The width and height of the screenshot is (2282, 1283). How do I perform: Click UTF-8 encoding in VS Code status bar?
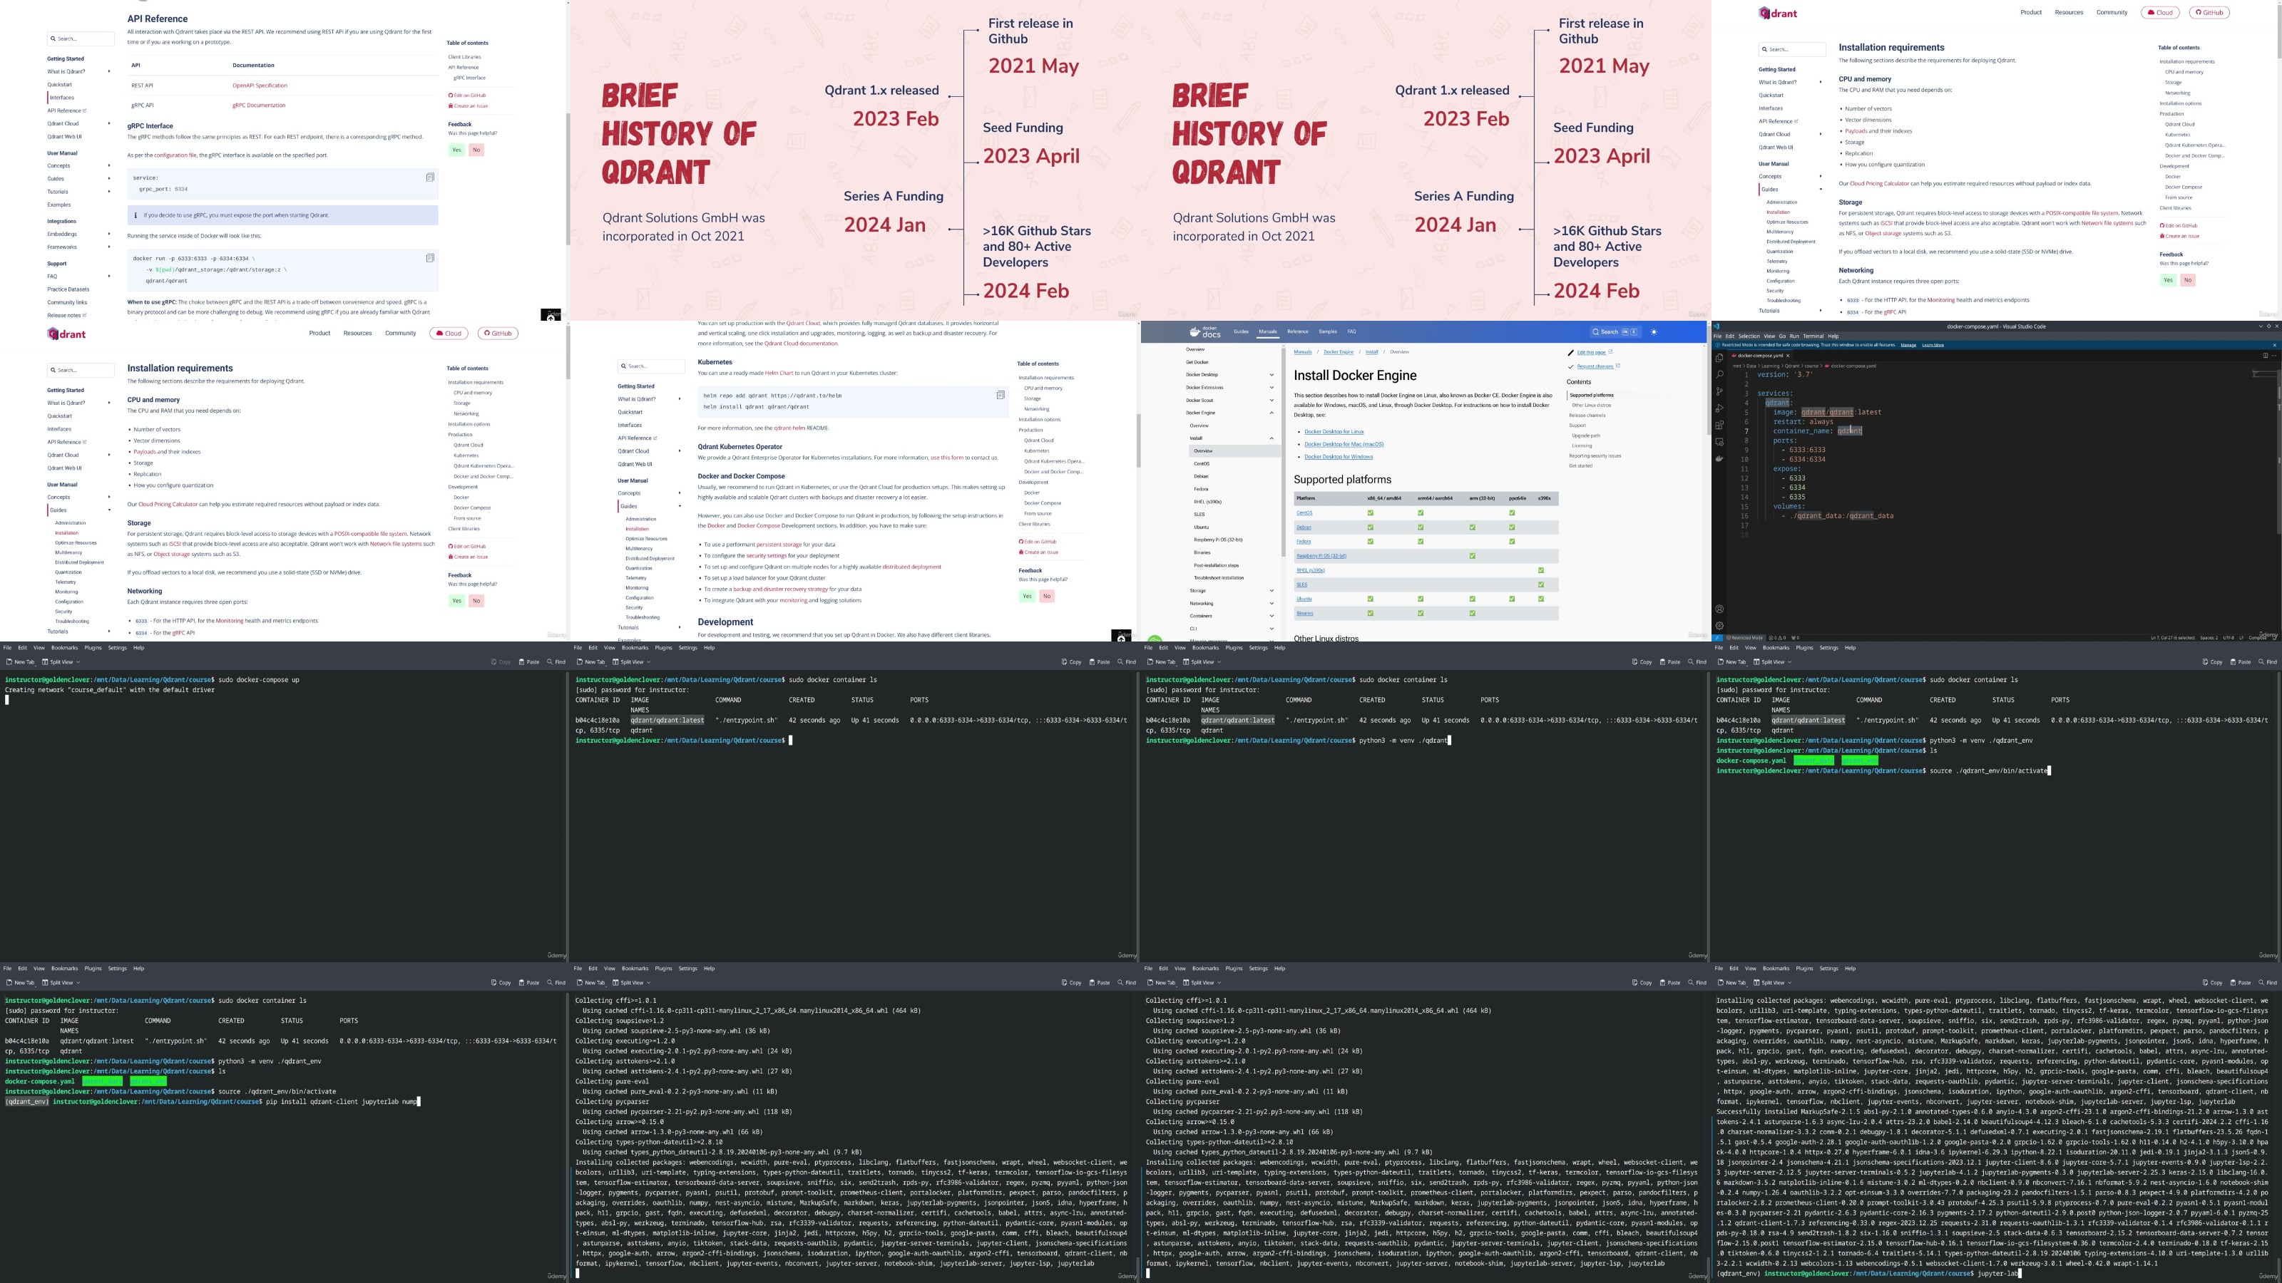click(2229, 637)
